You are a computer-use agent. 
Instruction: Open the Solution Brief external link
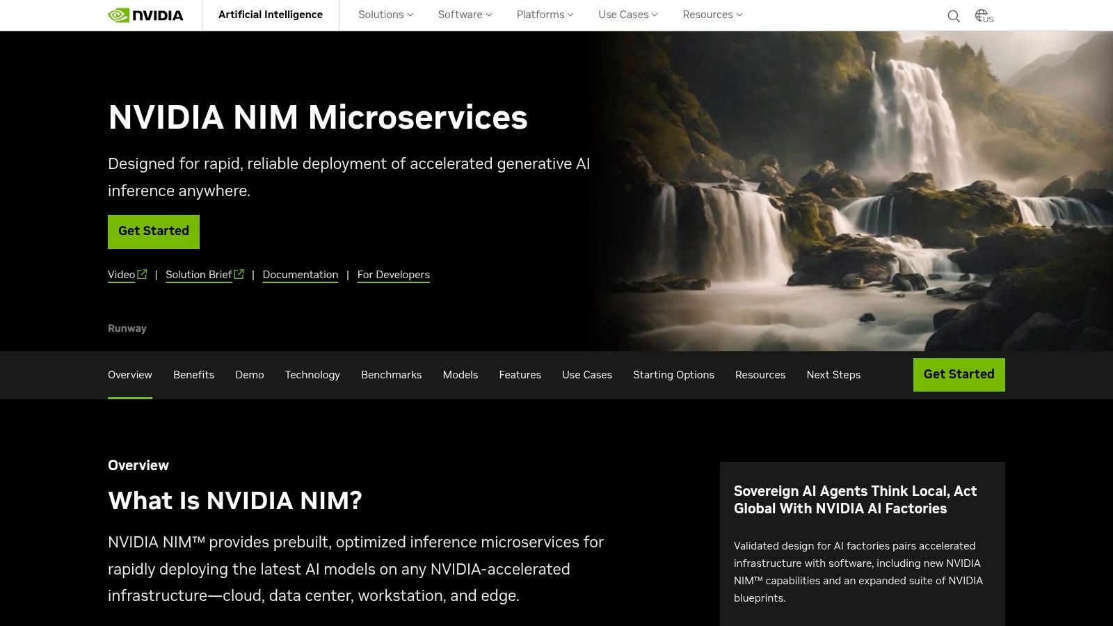click(x=199, y=275)
